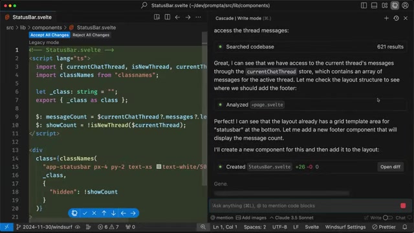Click line number 13 in the gutter
The height and width of the screenshot is (233, 414).
[16, 150]
